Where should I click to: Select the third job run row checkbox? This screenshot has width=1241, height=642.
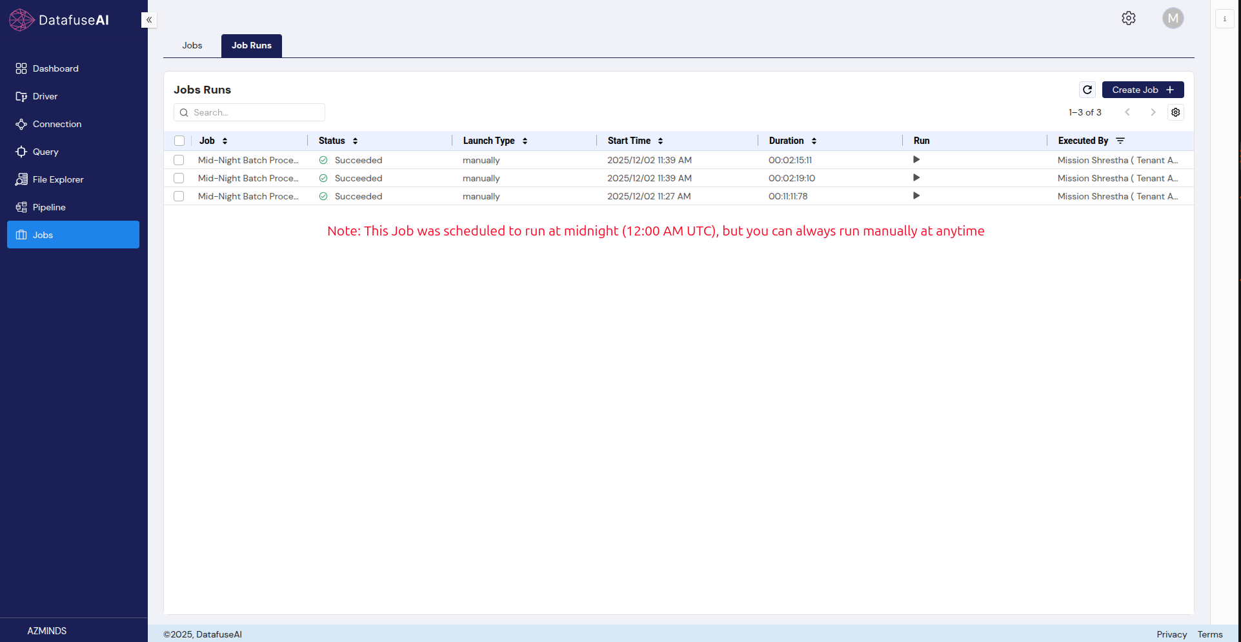click(x=179, y=196)
